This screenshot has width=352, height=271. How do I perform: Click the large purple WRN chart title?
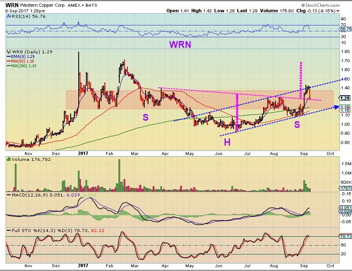(180, 44)
